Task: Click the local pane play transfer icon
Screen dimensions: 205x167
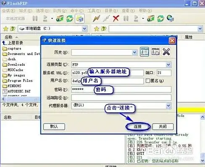Action: click(x=45, y=18)
